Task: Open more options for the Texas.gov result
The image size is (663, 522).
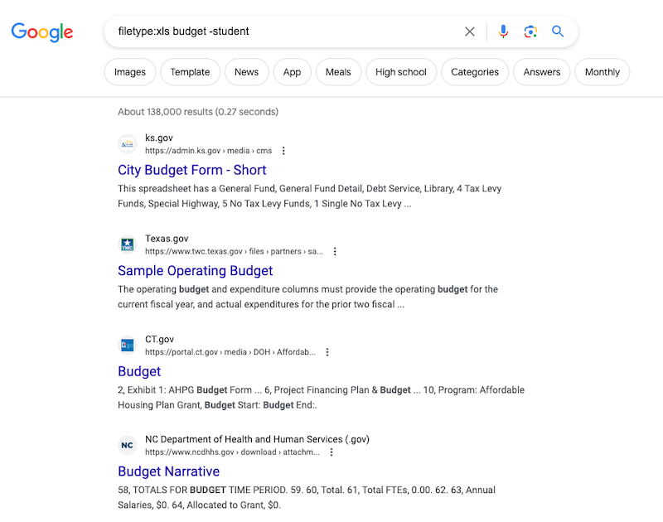Action: coord(335,251)
